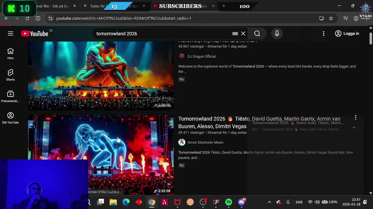Image resolution: width=373 pixels, height=209 pixels.
Task: Open the on-screen keyboard in search box
Action: pyautogui.click(x=235, y=34)
